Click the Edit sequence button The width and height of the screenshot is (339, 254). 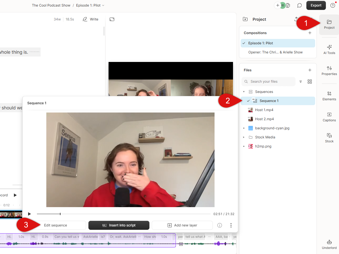point(56,225)
